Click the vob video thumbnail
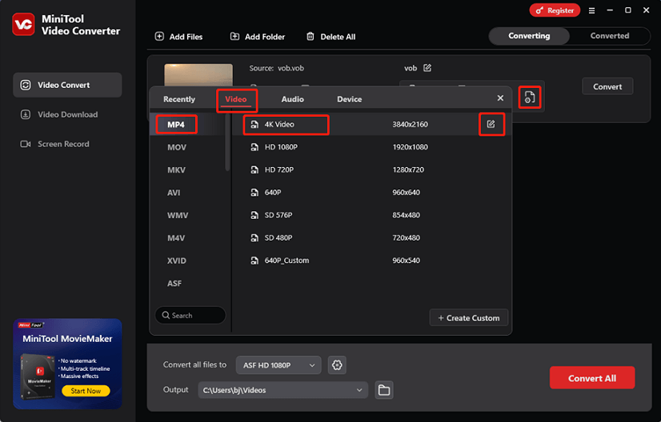Screen dimensions: 661x422 tap(198, 75)
